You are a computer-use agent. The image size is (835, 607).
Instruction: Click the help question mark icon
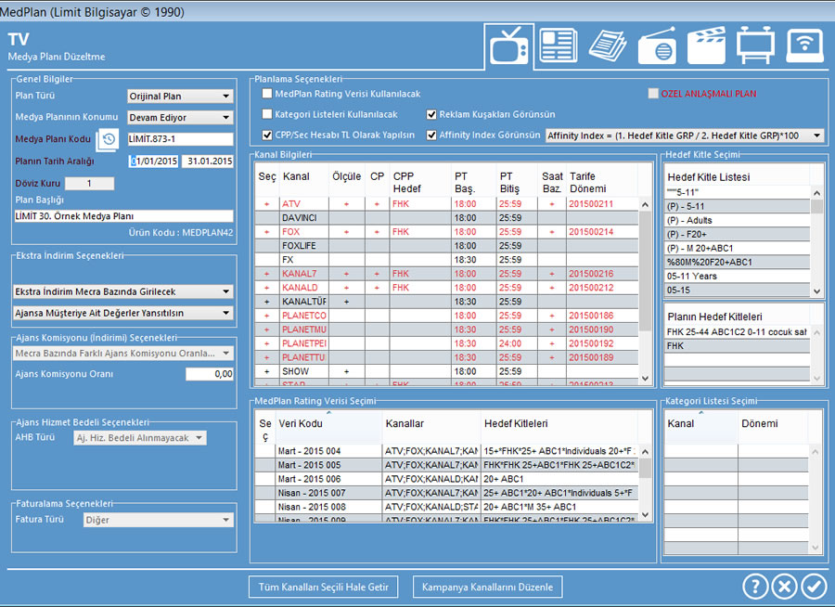(x=755, y=587)
